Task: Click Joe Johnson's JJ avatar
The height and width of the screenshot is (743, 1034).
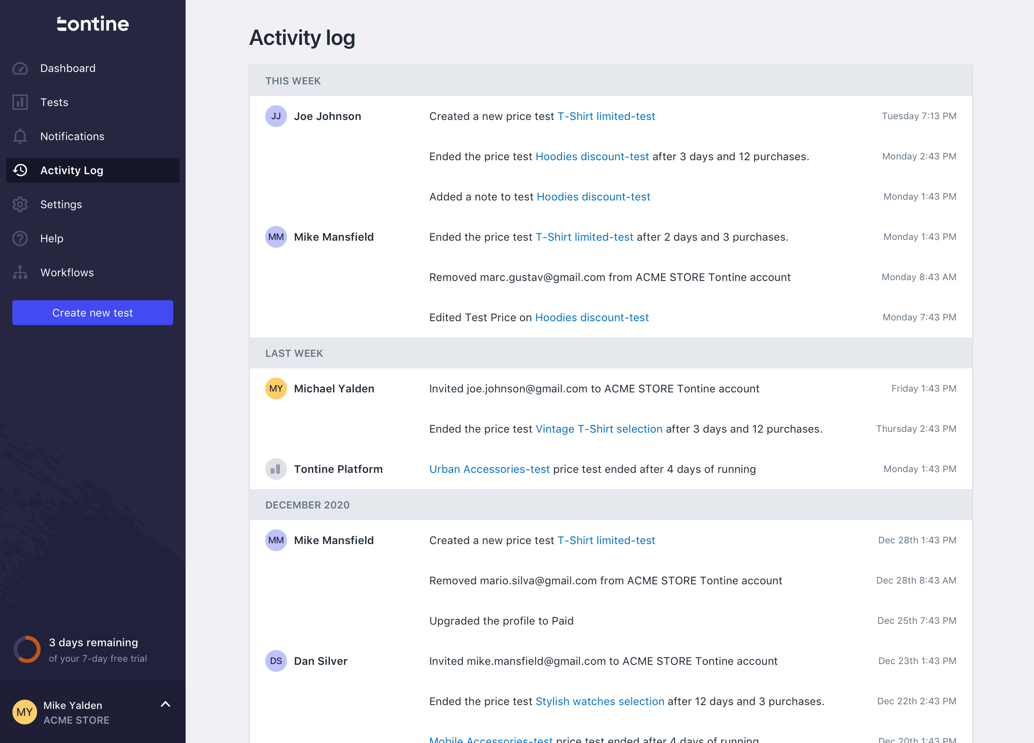Action: point(276,116)
